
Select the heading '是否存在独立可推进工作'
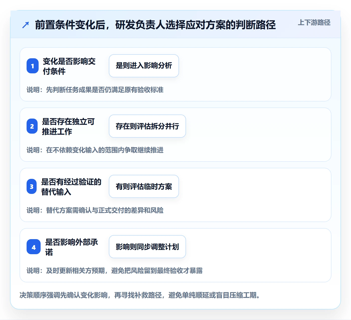coord(68,126)
